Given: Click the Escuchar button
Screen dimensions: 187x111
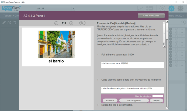Looking at the screenshot, I should point(110,100).
